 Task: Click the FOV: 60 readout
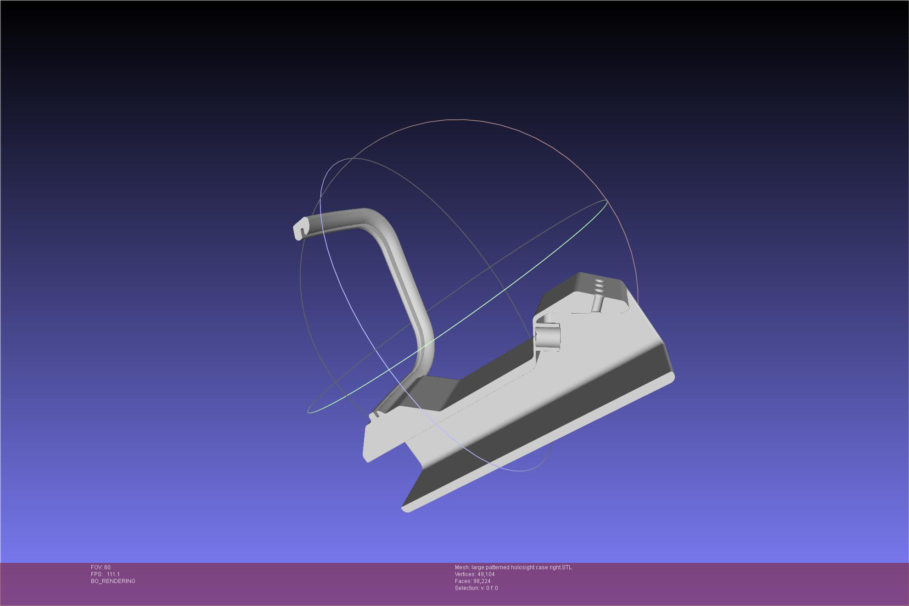pos(101,567)
